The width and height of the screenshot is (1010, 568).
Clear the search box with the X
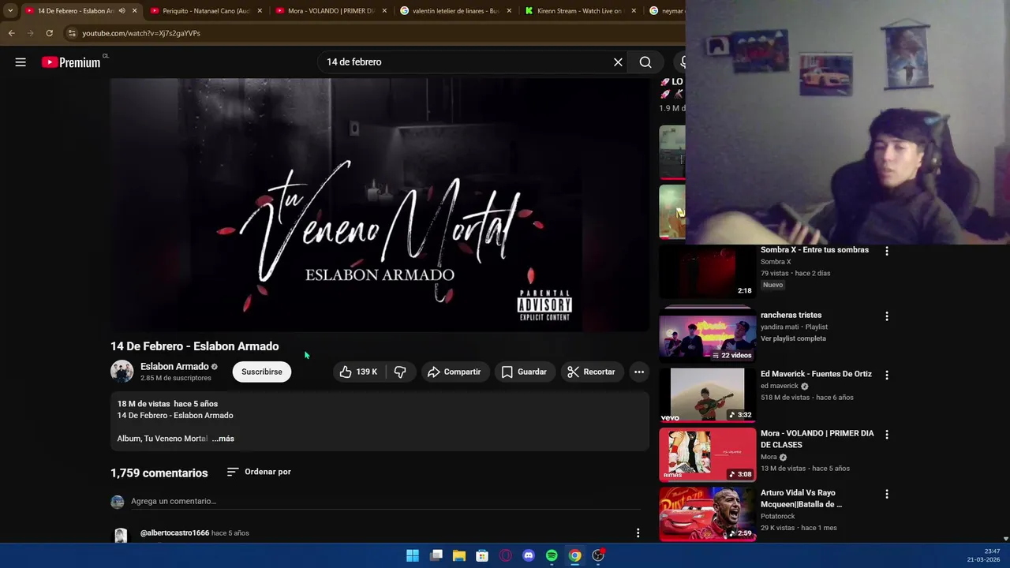pos(618,62)
